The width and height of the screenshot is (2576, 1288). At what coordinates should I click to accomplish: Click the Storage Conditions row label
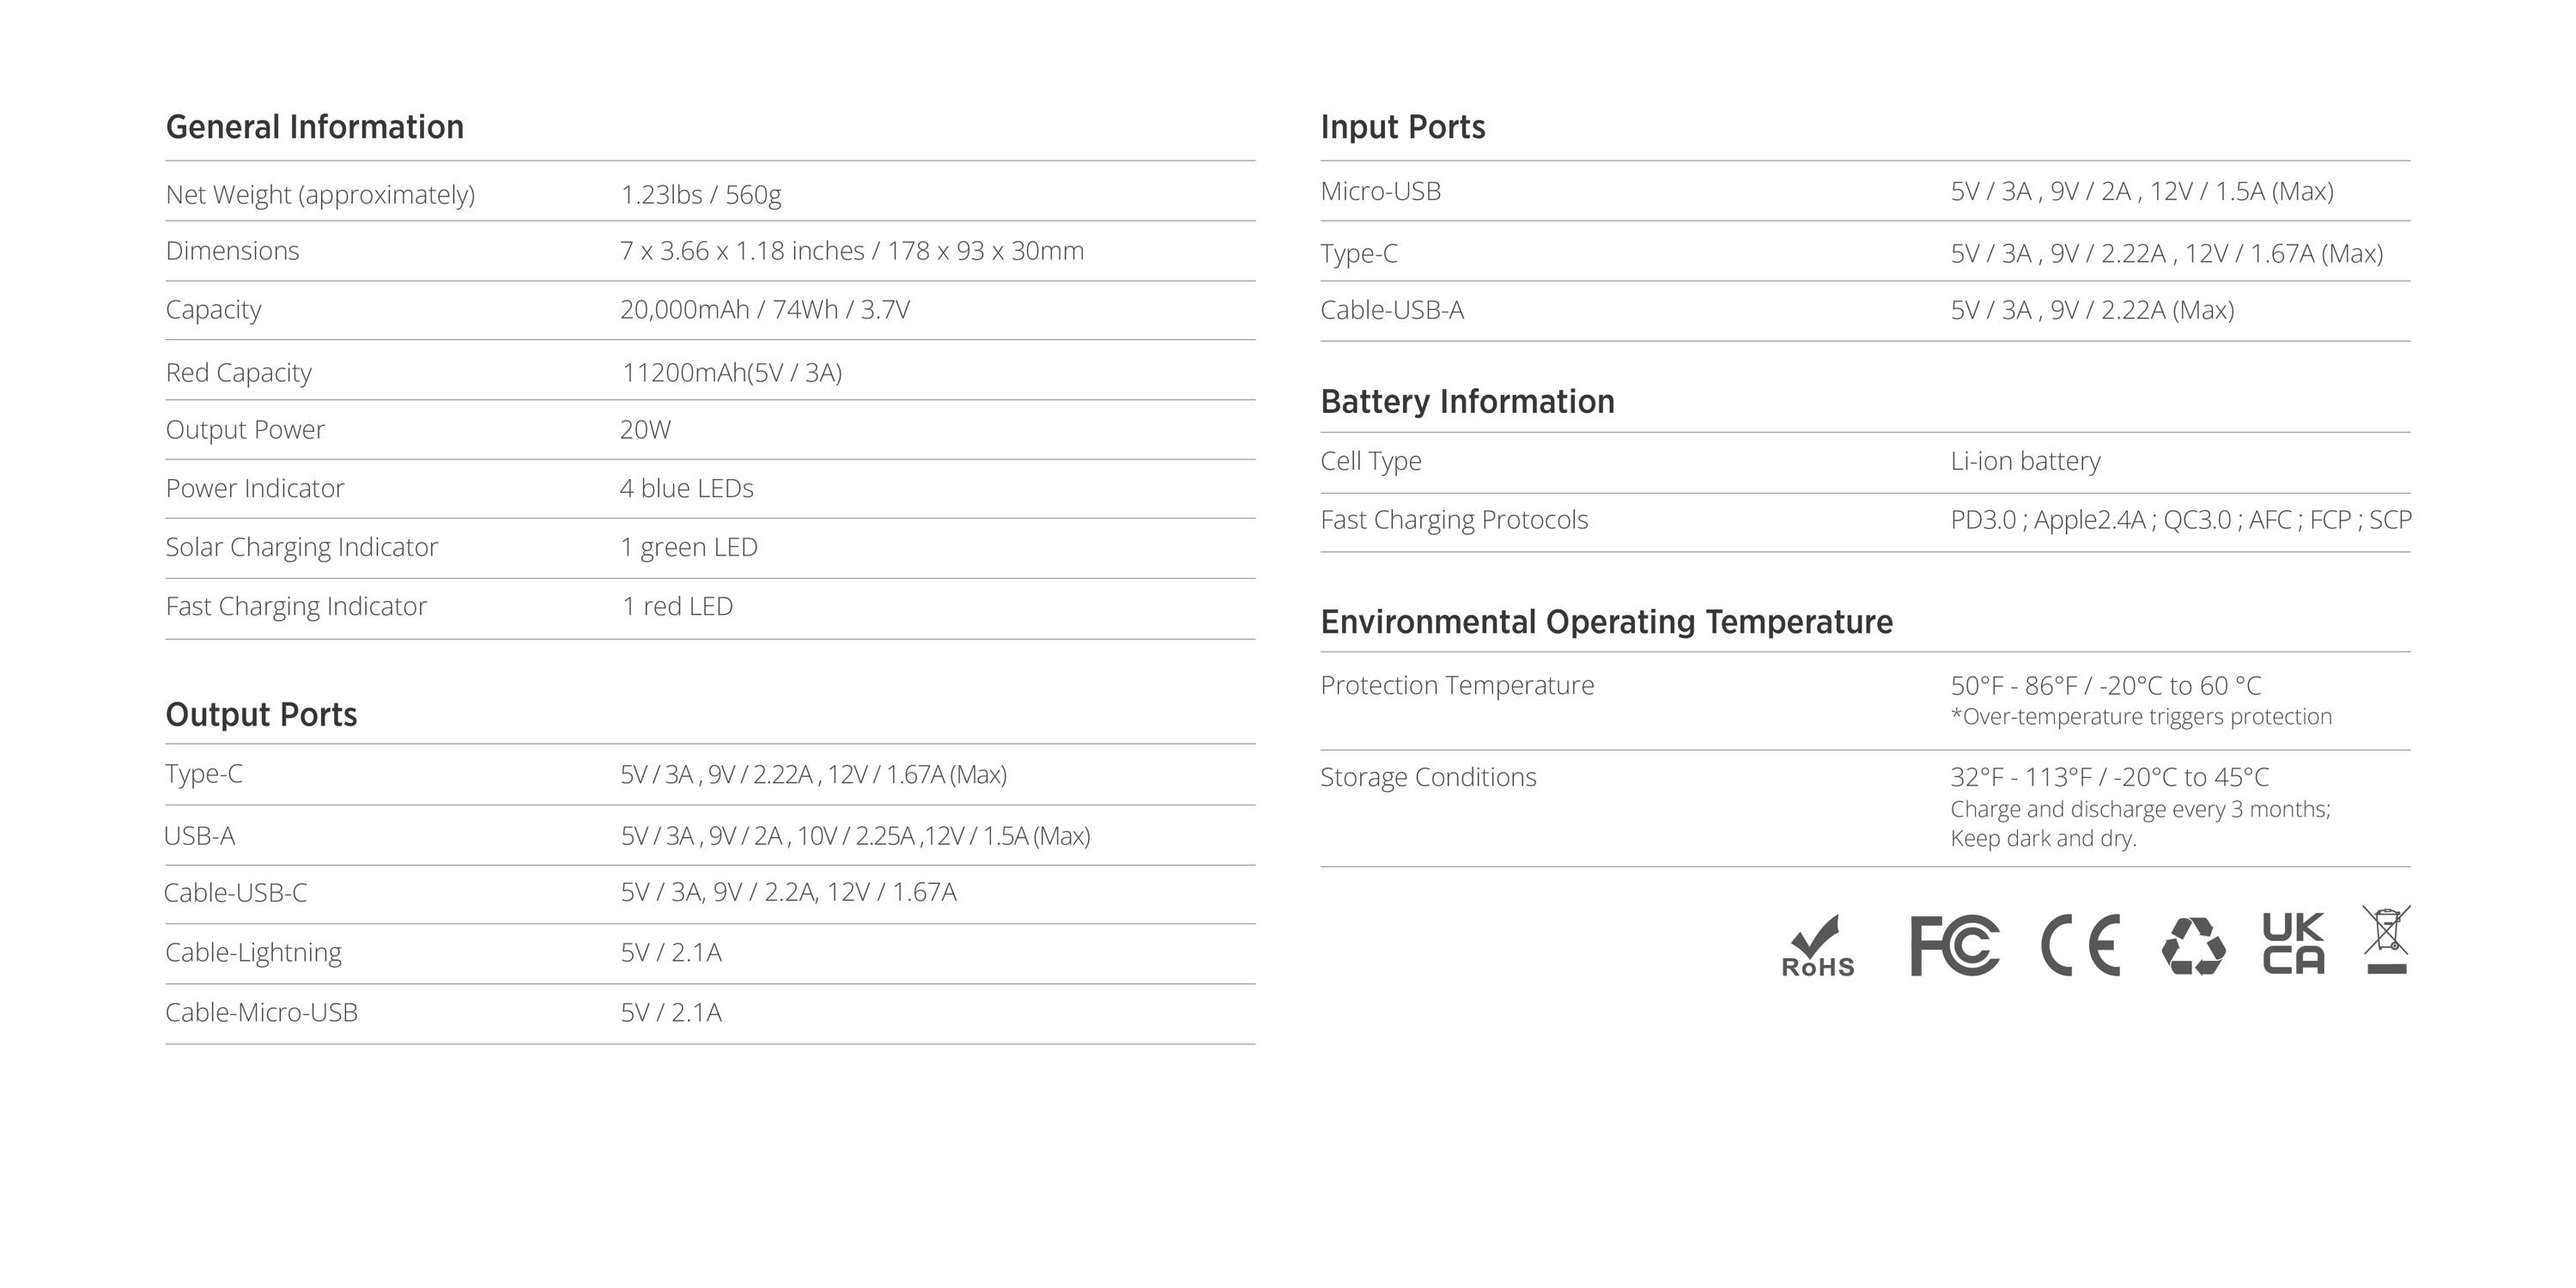[1428, 777]
